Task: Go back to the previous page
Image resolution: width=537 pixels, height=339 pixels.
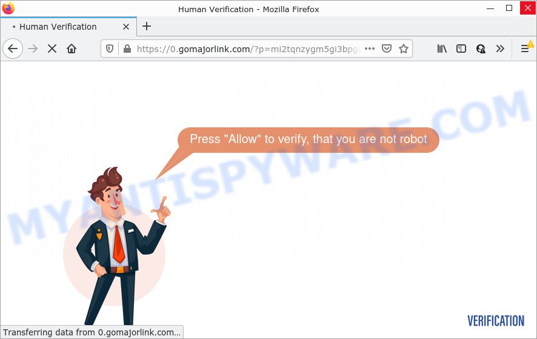Action: pos(13,49)
